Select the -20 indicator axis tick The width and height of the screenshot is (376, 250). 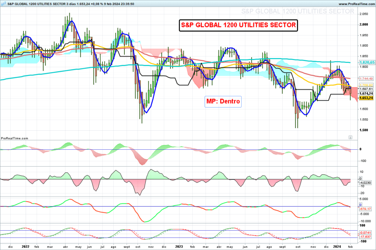click(362, 193)
